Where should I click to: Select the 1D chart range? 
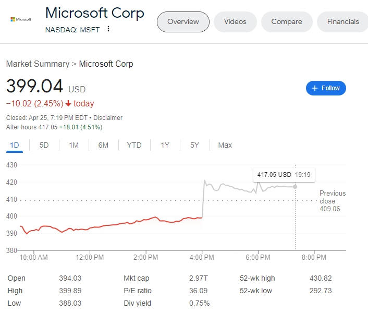(x=15, y=145)
